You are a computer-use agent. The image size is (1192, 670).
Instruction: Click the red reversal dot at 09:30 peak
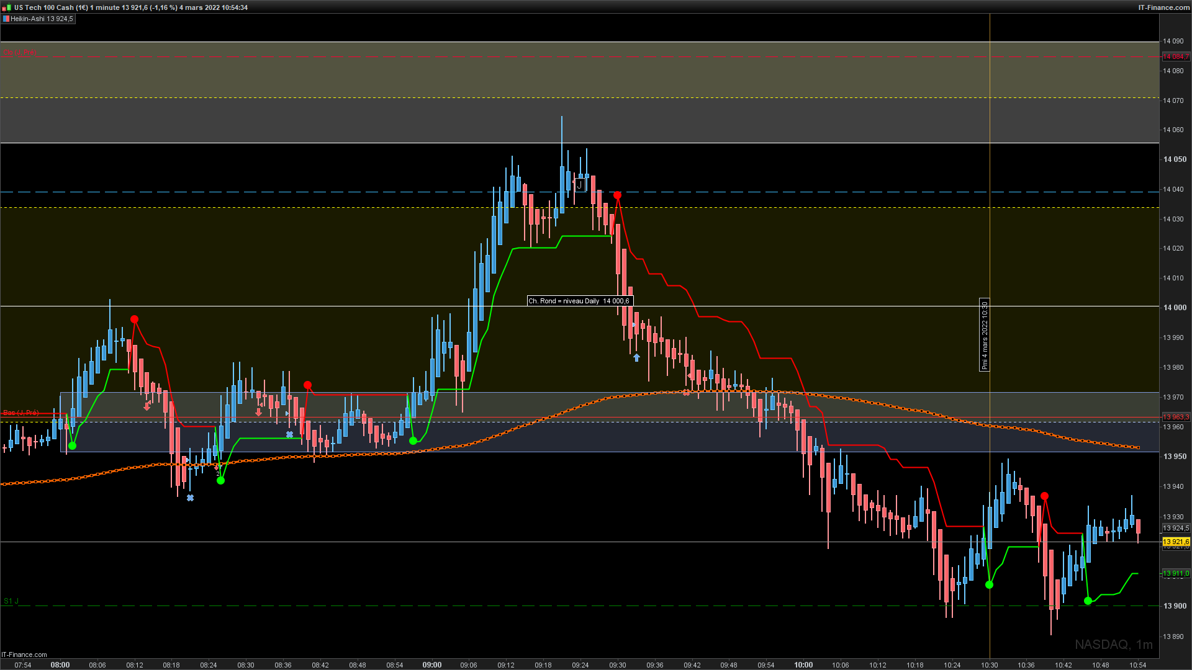coord(617,195)
